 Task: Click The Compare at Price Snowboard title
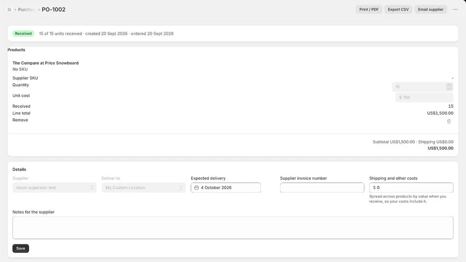(45, 63)
